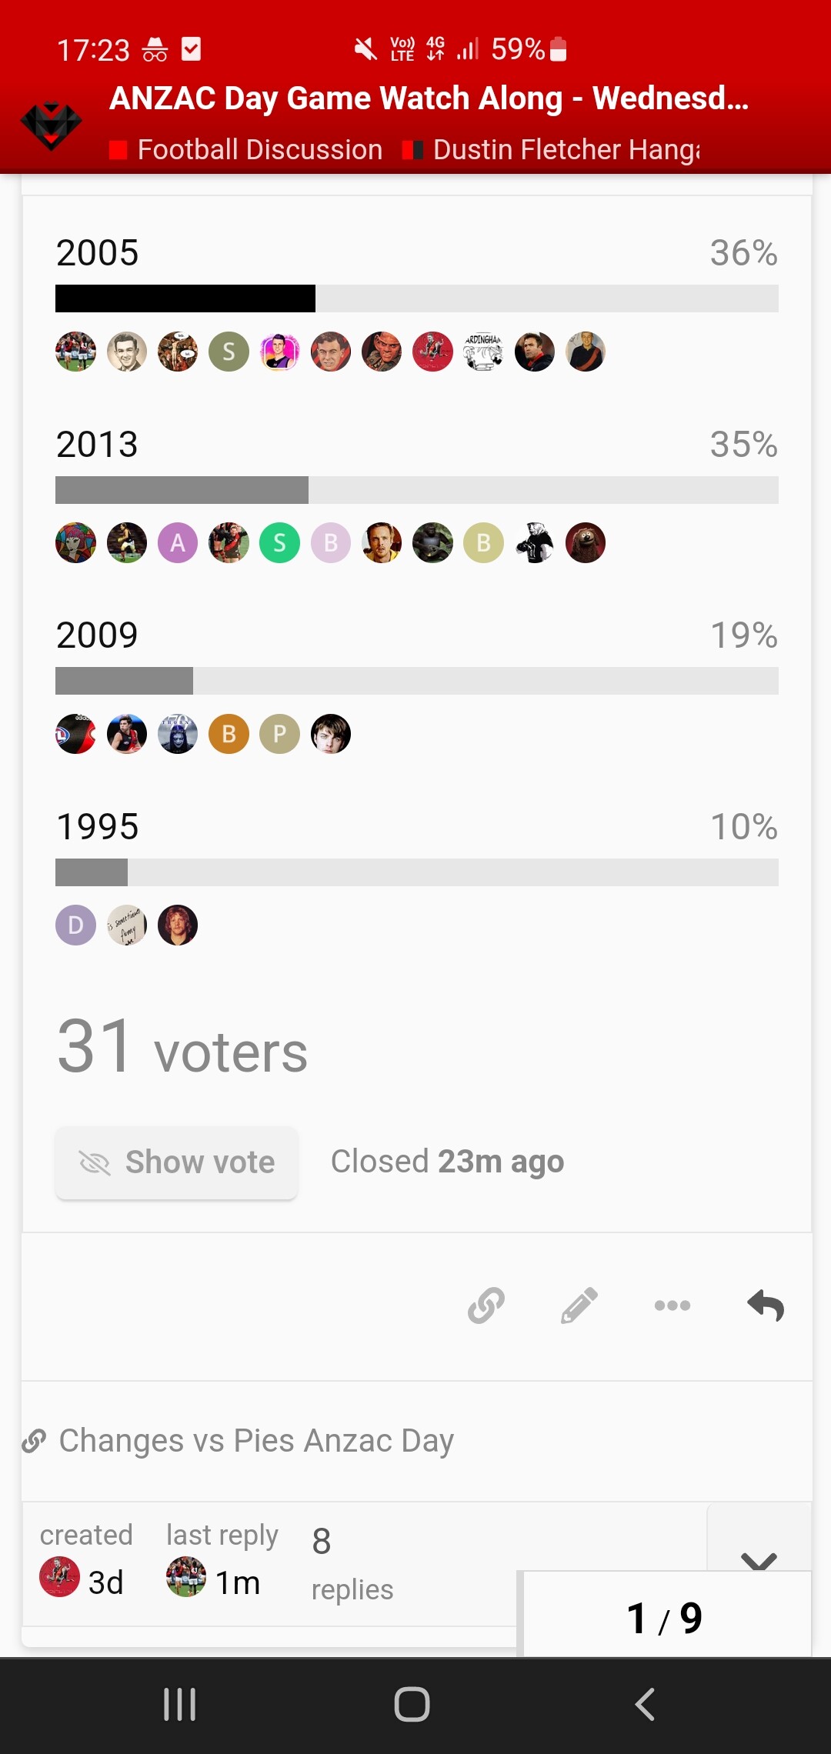Viewport: 831px width, 1754px height.
Task: Open the Dustin Fletcher Hangar subcategory
Action: tap(552, 149)
